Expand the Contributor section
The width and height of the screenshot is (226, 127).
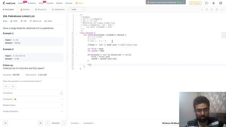click(x=33, y=93)
